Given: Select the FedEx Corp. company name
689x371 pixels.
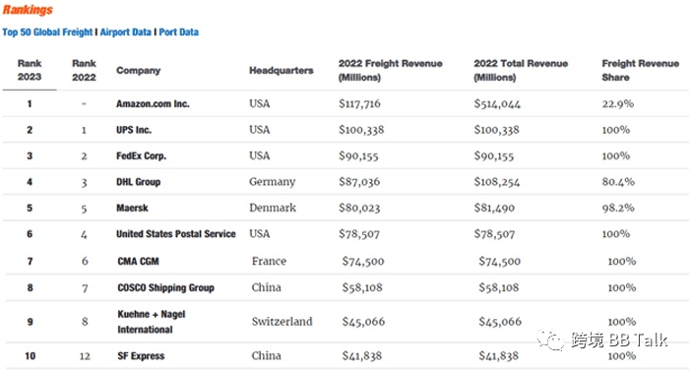Looking at the screenshot, I should pyautogui.click(x=141, y=156).
